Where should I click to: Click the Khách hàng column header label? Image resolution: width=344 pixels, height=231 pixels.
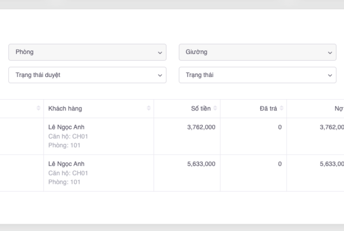point(65,108)
